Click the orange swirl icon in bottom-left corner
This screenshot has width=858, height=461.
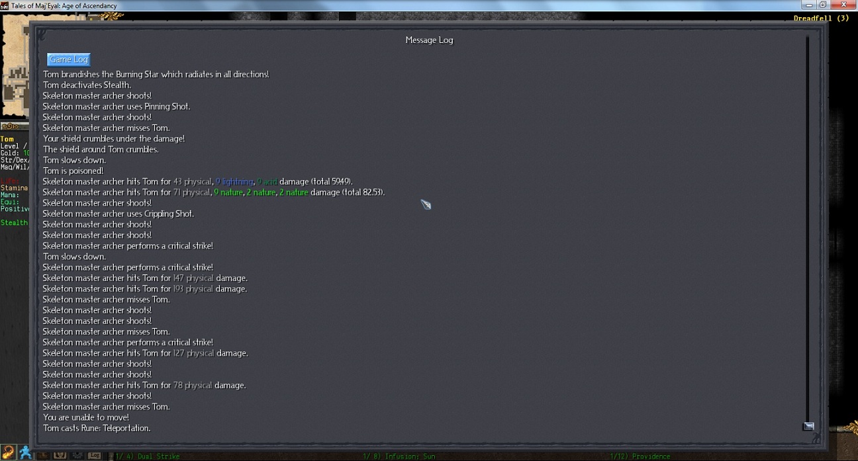coord(8,452)
